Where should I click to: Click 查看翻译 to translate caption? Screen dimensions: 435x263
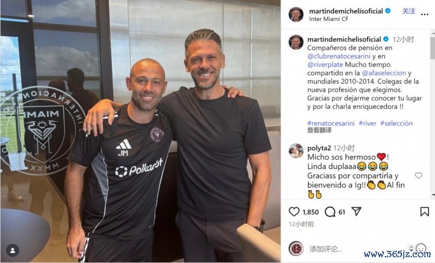pyautogui.click(x=320, y=130)
